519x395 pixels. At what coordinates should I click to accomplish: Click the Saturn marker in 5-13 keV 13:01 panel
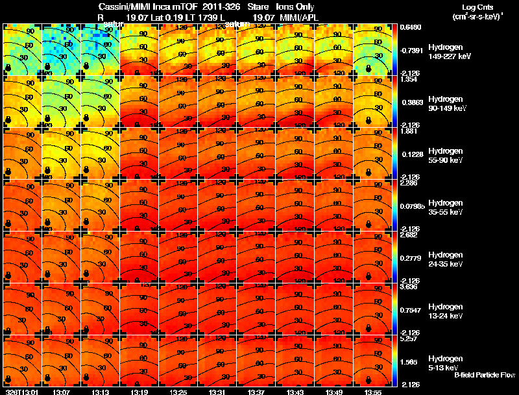click(8, 378)
